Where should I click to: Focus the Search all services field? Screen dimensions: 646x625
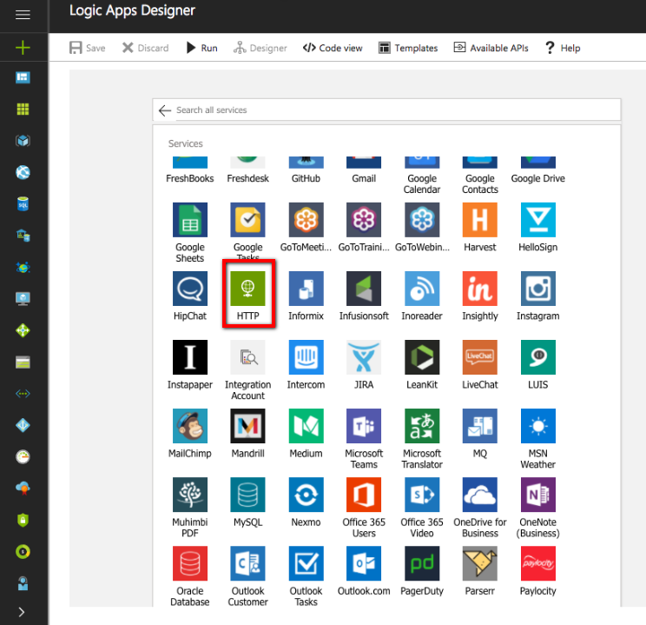click(386, 110)
